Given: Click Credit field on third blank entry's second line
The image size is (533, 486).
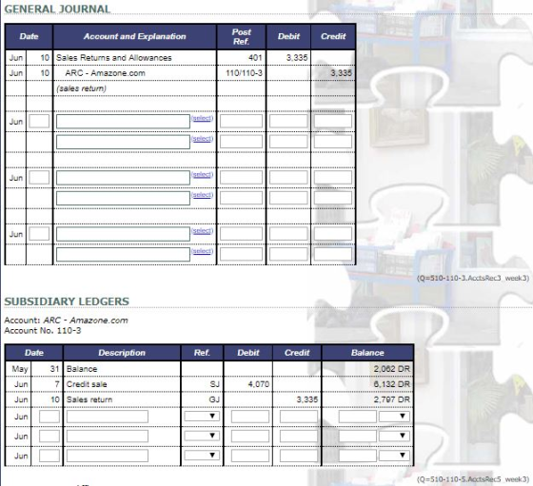Looking at the screenshot, I should click(333, 254).
